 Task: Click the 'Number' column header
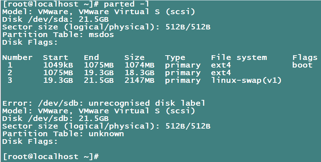[17, 57]
